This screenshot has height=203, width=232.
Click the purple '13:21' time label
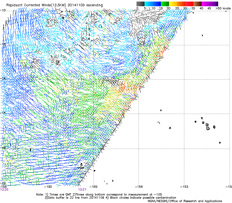[x=82, y=190]
